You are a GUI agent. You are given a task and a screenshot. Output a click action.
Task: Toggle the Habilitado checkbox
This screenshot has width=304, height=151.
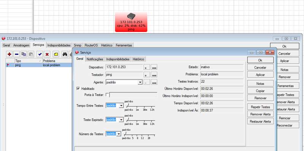pos(78,89)
